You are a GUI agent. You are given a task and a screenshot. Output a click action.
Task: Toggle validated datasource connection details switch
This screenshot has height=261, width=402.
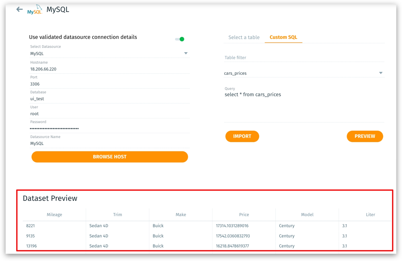(x=180, y=39)
